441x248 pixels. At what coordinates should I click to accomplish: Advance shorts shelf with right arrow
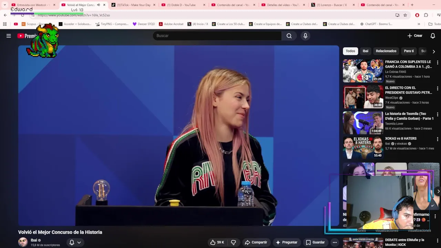point(438,191)
